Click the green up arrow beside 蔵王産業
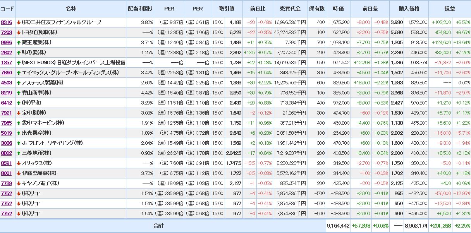 [x=19, y=43]
